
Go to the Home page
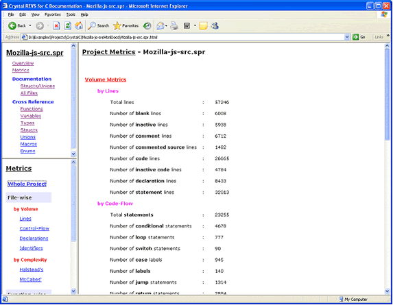click(79, 25)
